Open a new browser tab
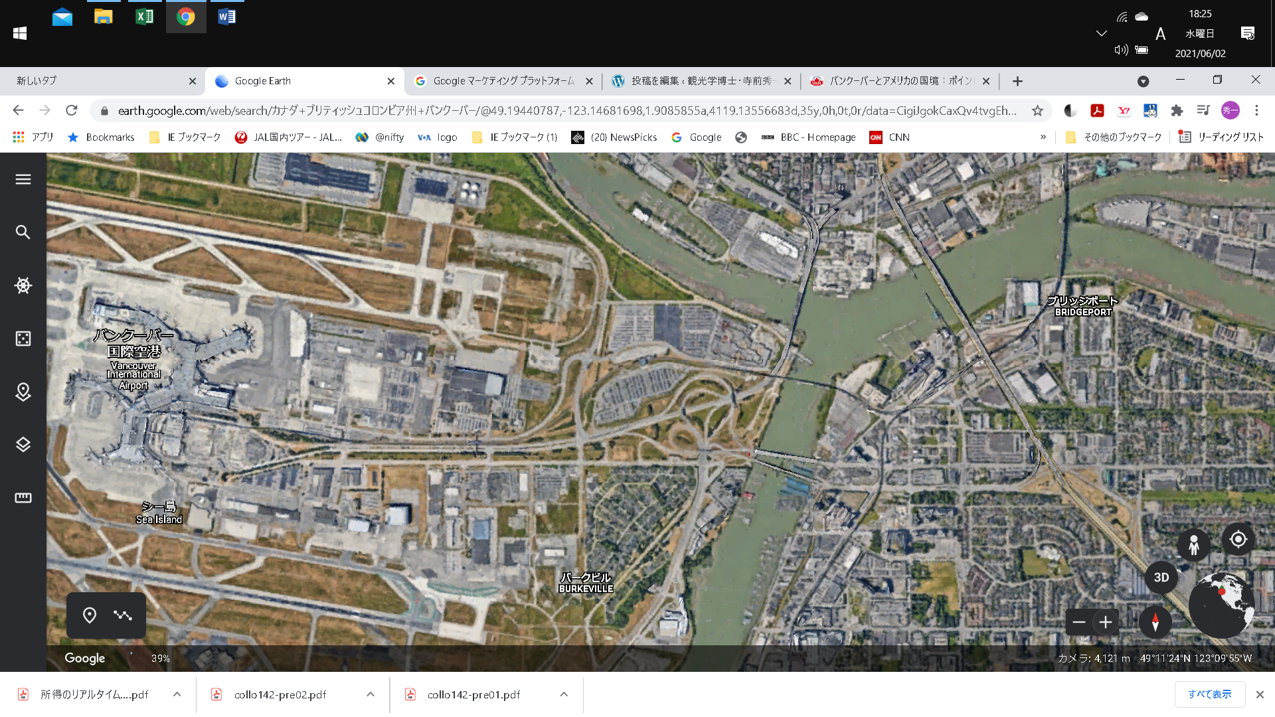 coord(1017,81)
